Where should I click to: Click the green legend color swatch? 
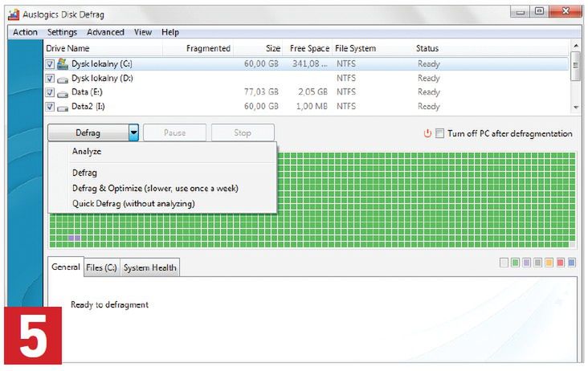tap(515, 263)
